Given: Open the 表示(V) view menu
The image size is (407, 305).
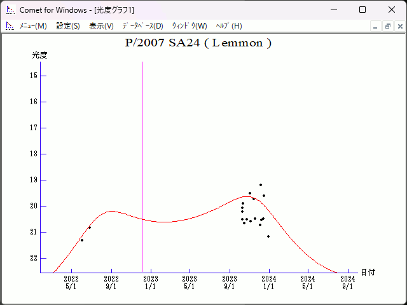Looking at the screenshot, I should coord(101,26).
